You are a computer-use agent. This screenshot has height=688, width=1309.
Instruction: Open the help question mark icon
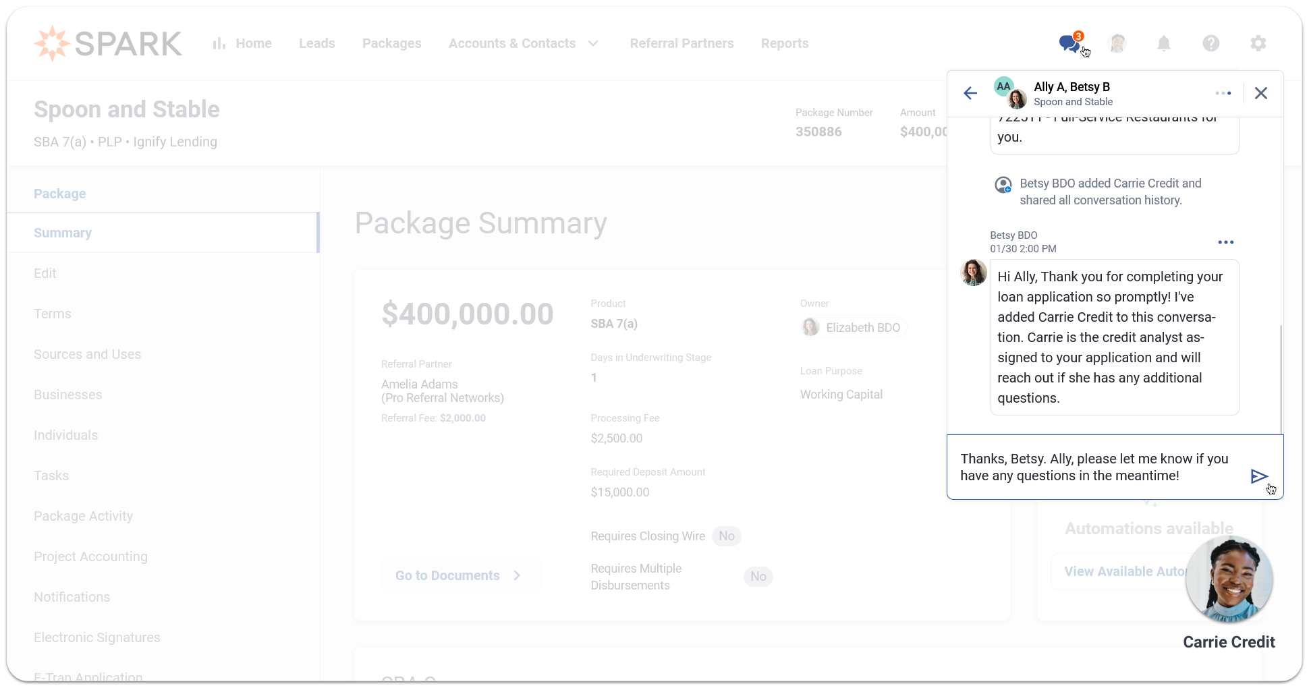tap(1211, 43)
